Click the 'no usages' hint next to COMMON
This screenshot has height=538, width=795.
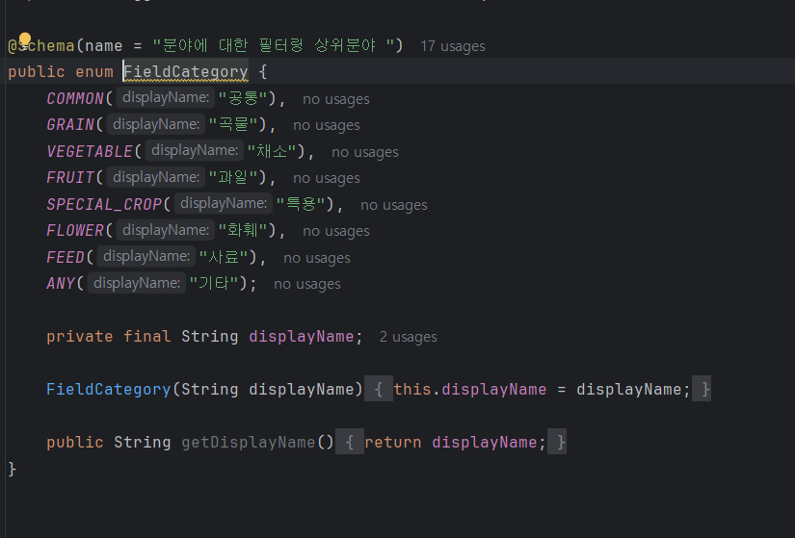335,99
